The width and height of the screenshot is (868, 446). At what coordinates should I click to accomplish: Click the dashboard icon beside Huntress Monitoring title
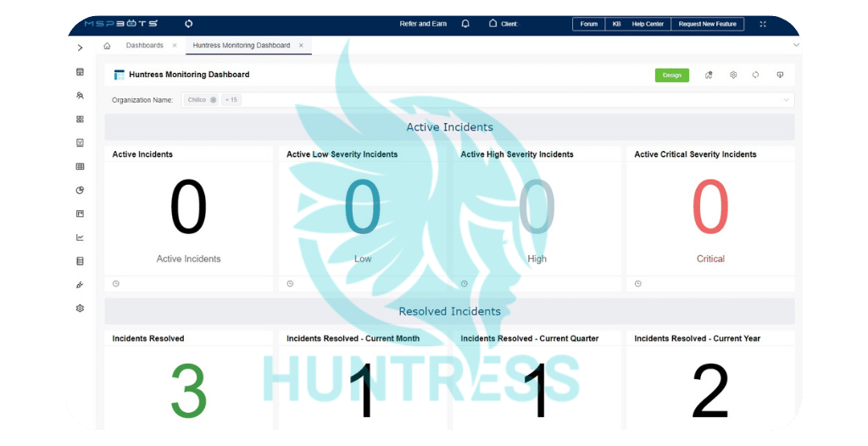click(x=119, y=75)
